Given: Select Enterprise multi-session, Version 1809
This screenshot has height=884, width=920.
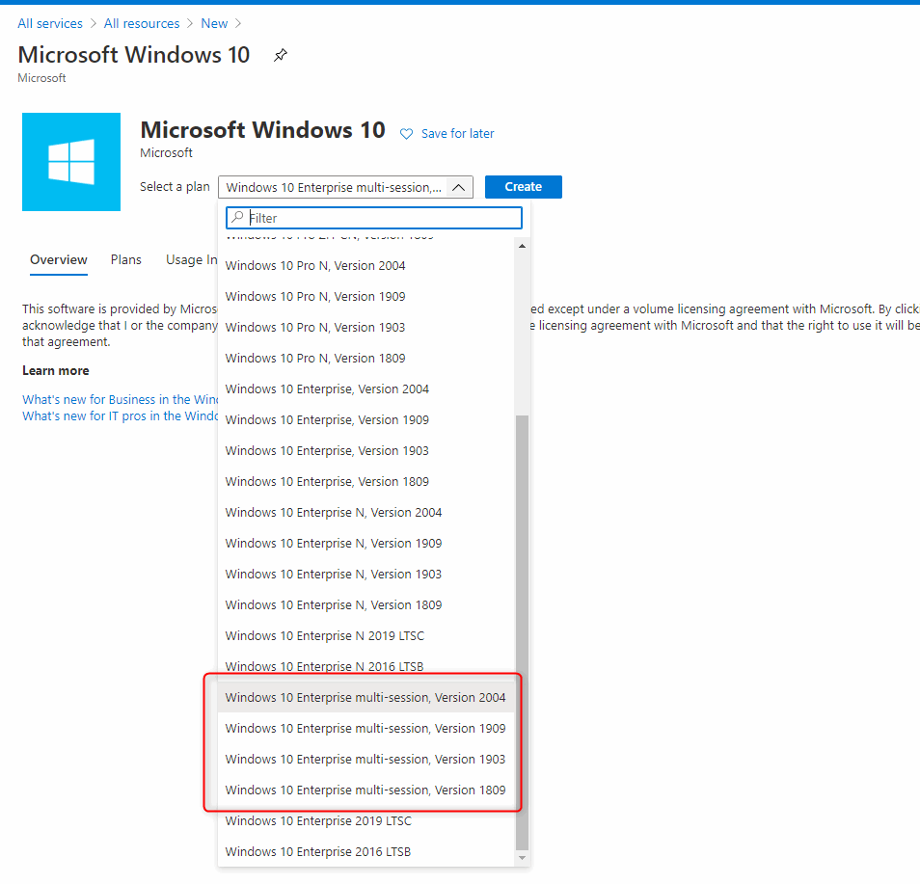Looking at the screenshot, I should click(366, 790).
